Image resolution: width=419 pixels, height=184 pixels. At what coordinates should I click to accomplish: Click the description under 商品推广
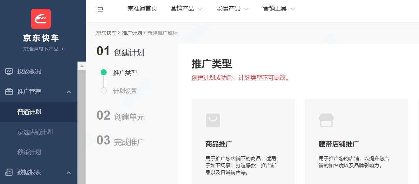[x=241, y=165]
